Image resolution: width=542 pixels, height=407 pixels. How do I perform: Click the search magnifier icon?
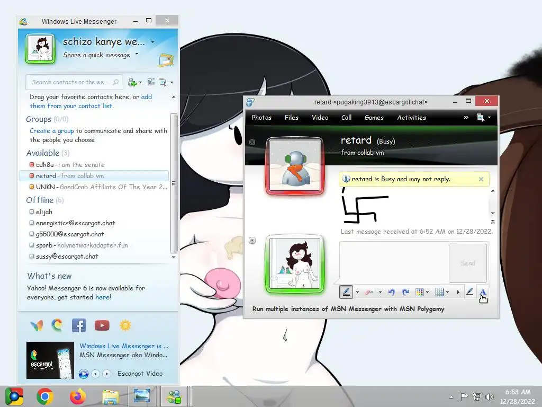[116, 82]
